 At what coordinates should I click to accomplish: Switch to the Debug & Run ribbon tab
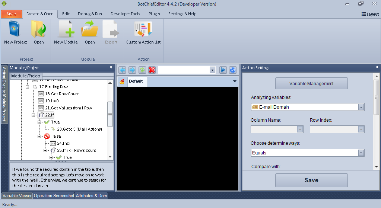90,14
